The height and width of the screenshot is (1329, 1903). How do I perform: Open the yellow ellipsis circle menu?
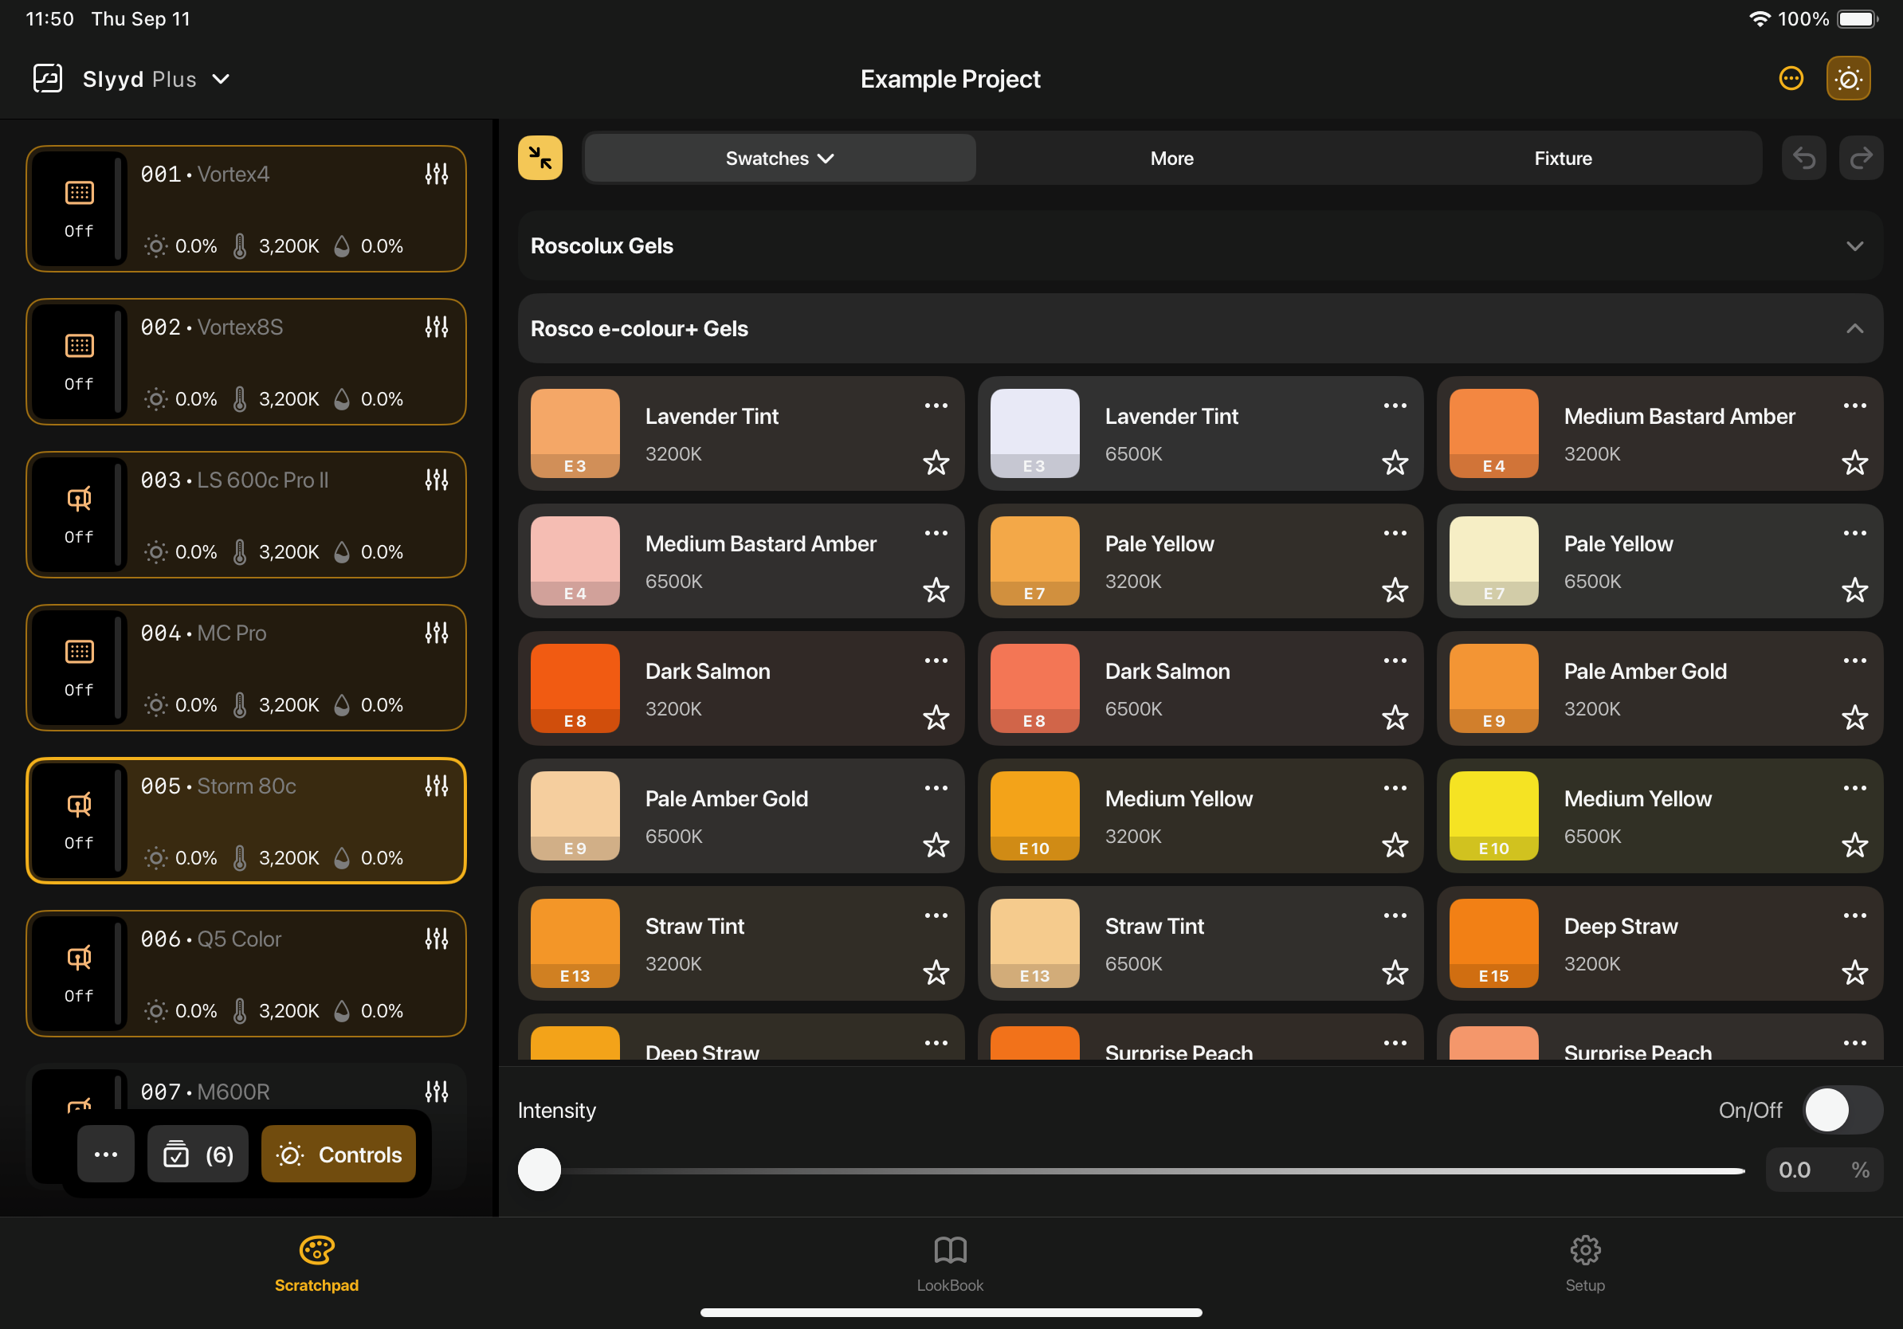pyautogui.click(x=1791, y=79)
